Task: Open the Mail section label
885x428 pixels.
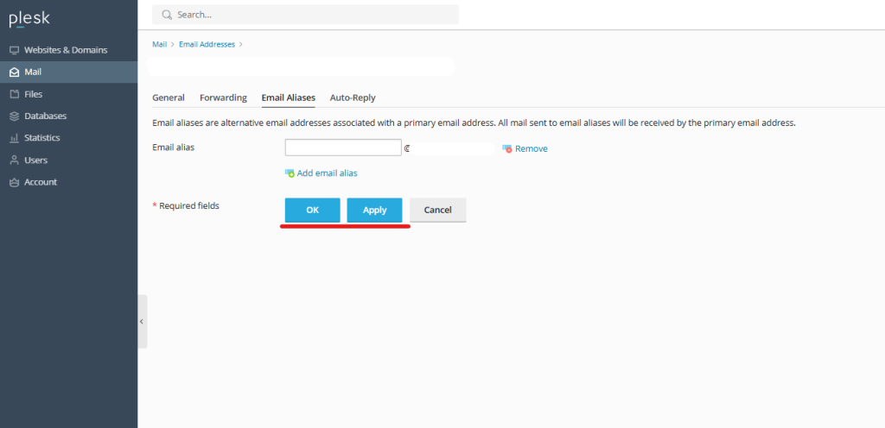Action: pos(33,72)
